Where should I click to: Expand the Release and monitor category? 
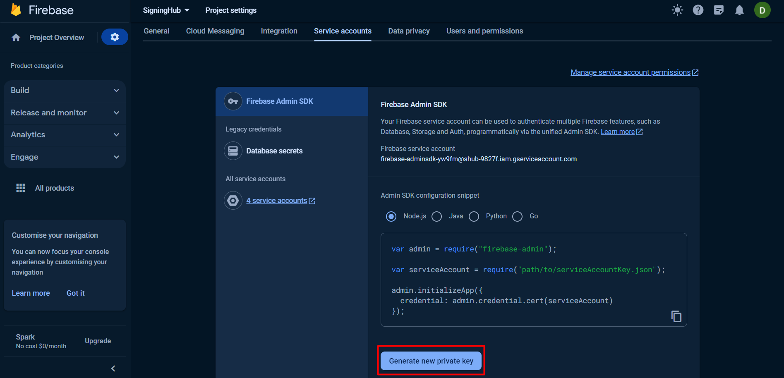(65, 112)
